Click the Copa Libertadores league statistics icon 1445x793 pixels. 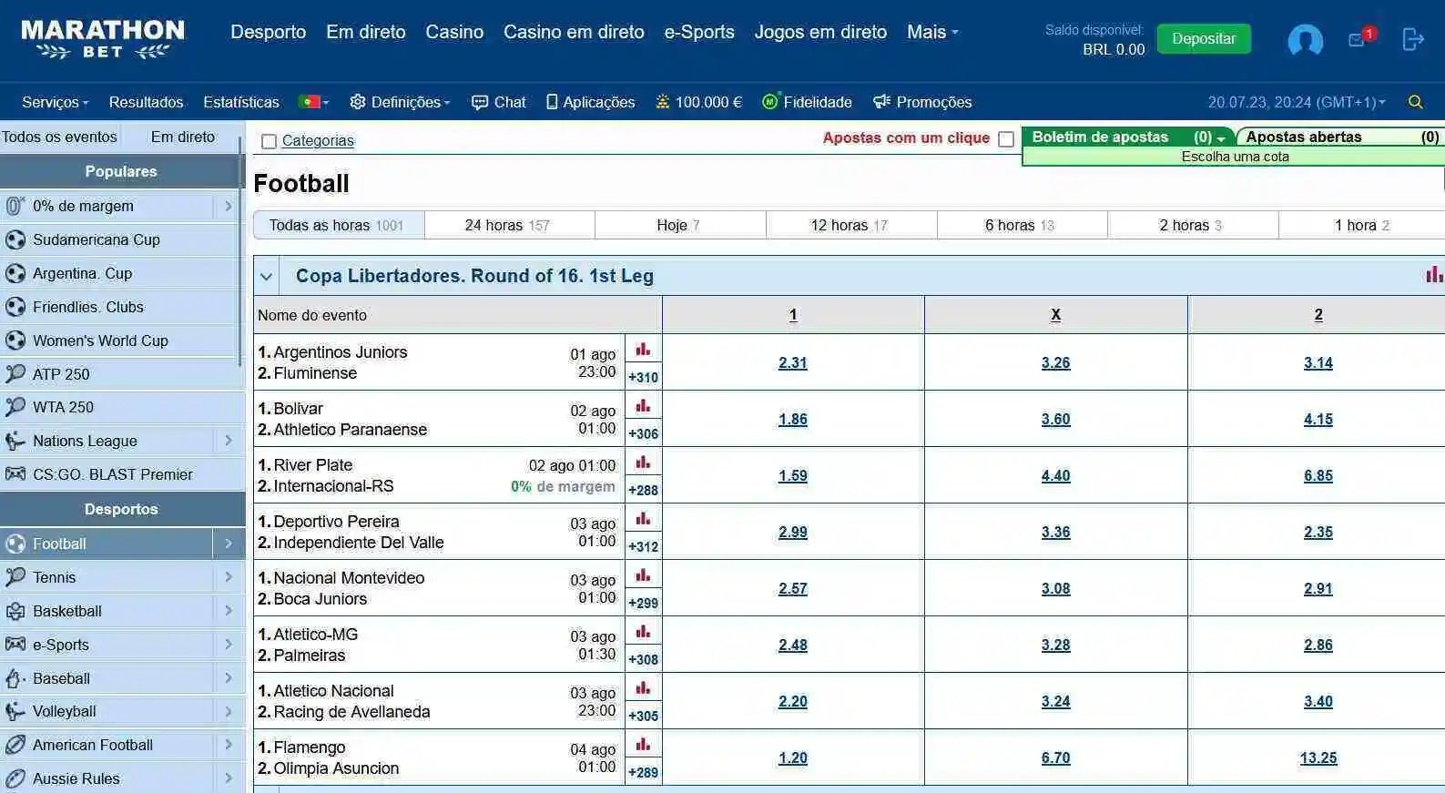pyautogui.click(x=1434, y=274)
